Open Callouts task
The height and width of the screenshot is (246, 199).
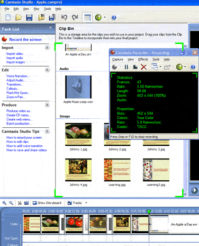tap(13, 88)
